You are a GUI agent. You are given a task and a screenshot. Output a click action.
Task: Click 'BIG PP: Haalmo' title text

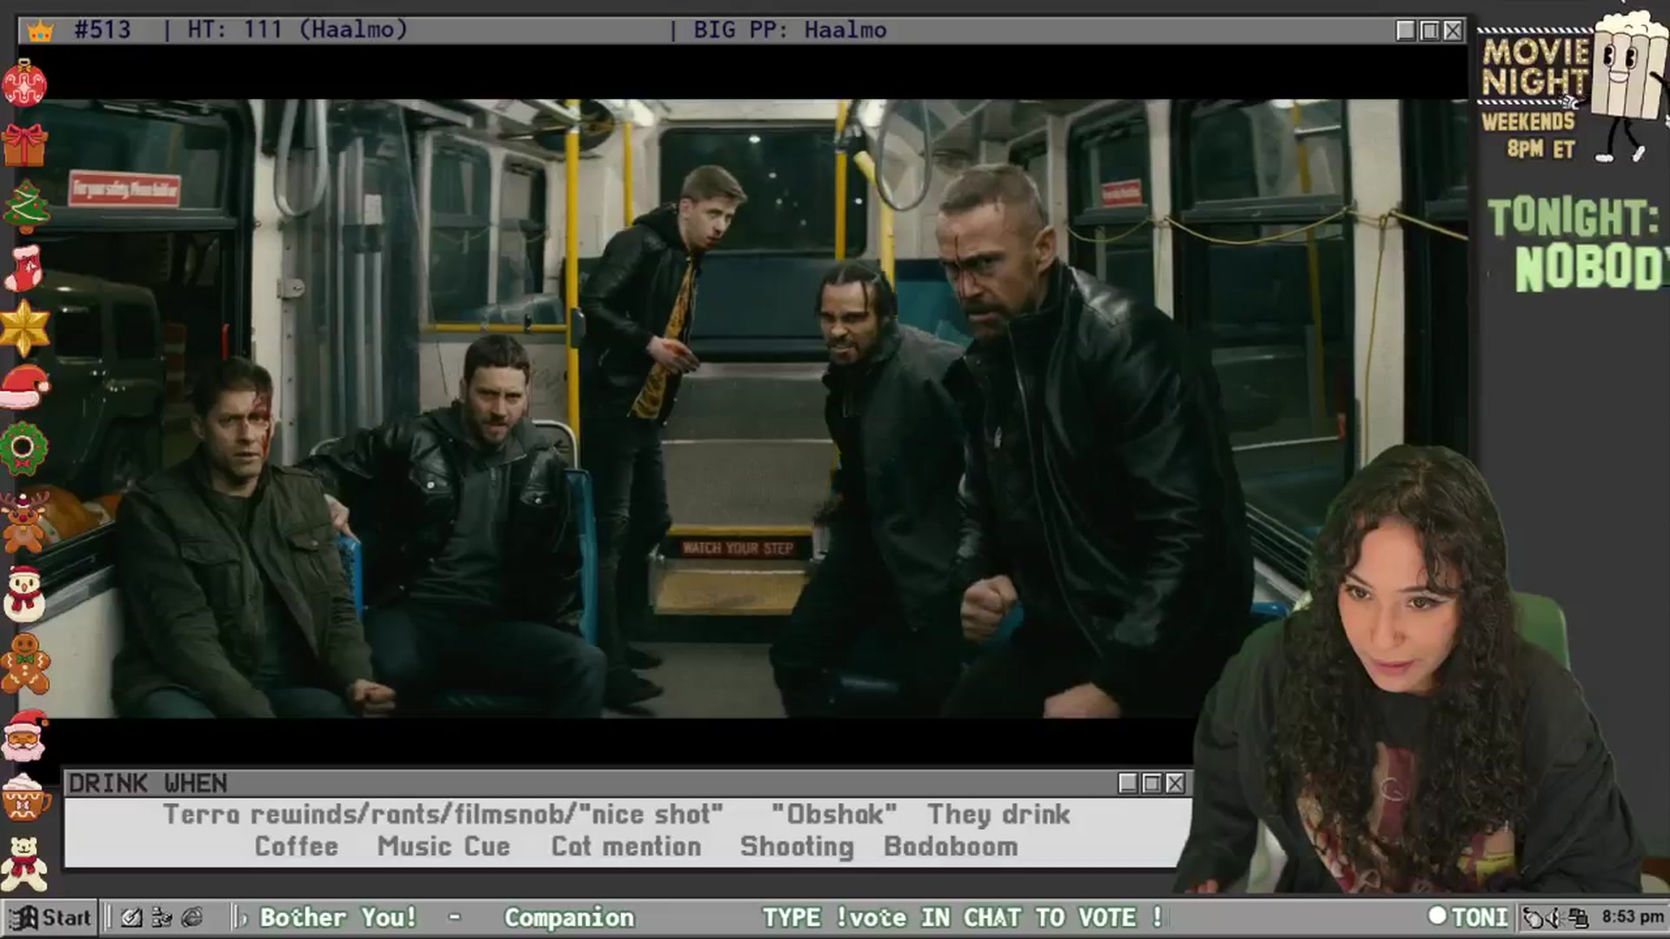pyautogui.click(x=790, y=30)
